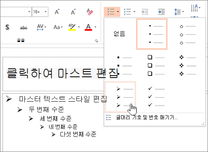Expand the font color dropdown arrow
Viewport: 208px width, 152px height.
96,27
